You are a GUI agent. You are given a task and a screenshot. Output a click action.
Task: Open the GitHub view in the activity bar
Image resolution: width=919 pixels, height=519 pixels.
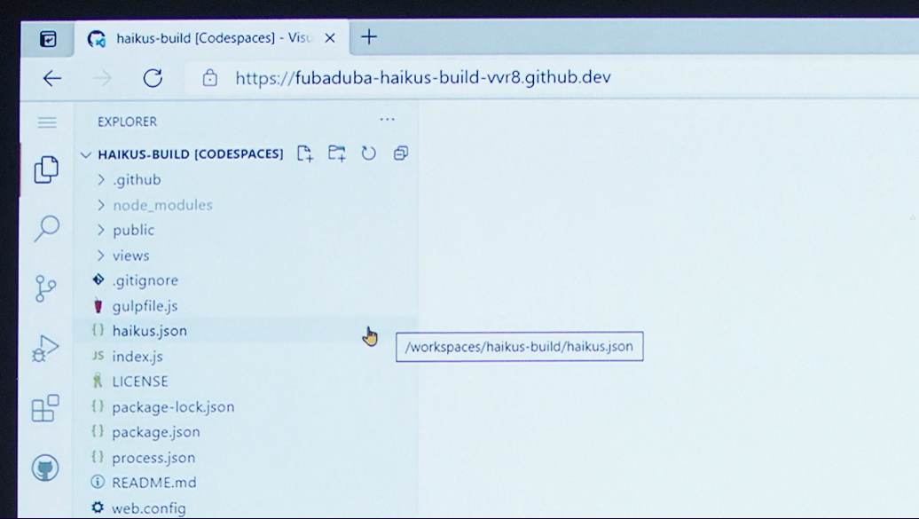click(x=45, y=468)
